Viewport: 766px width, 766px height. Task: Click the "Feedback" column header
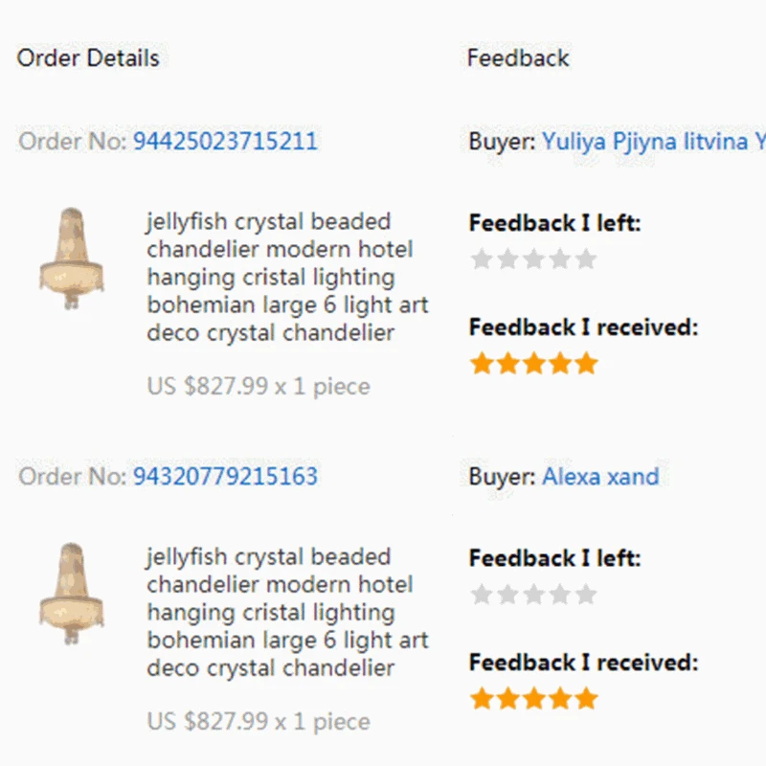tap(518, 58)
